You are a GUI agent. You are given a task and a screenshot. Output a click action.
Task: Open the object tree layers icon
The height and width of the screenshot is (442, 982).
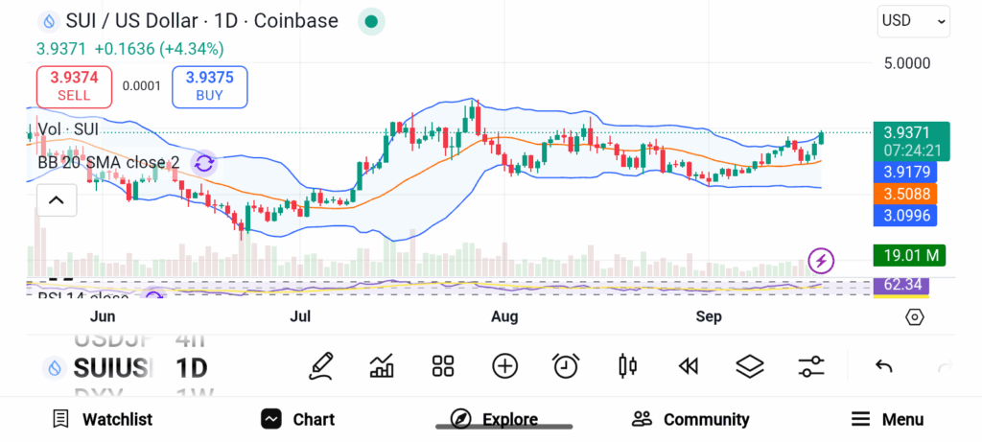pyautogui.click(x=749, y=365)
